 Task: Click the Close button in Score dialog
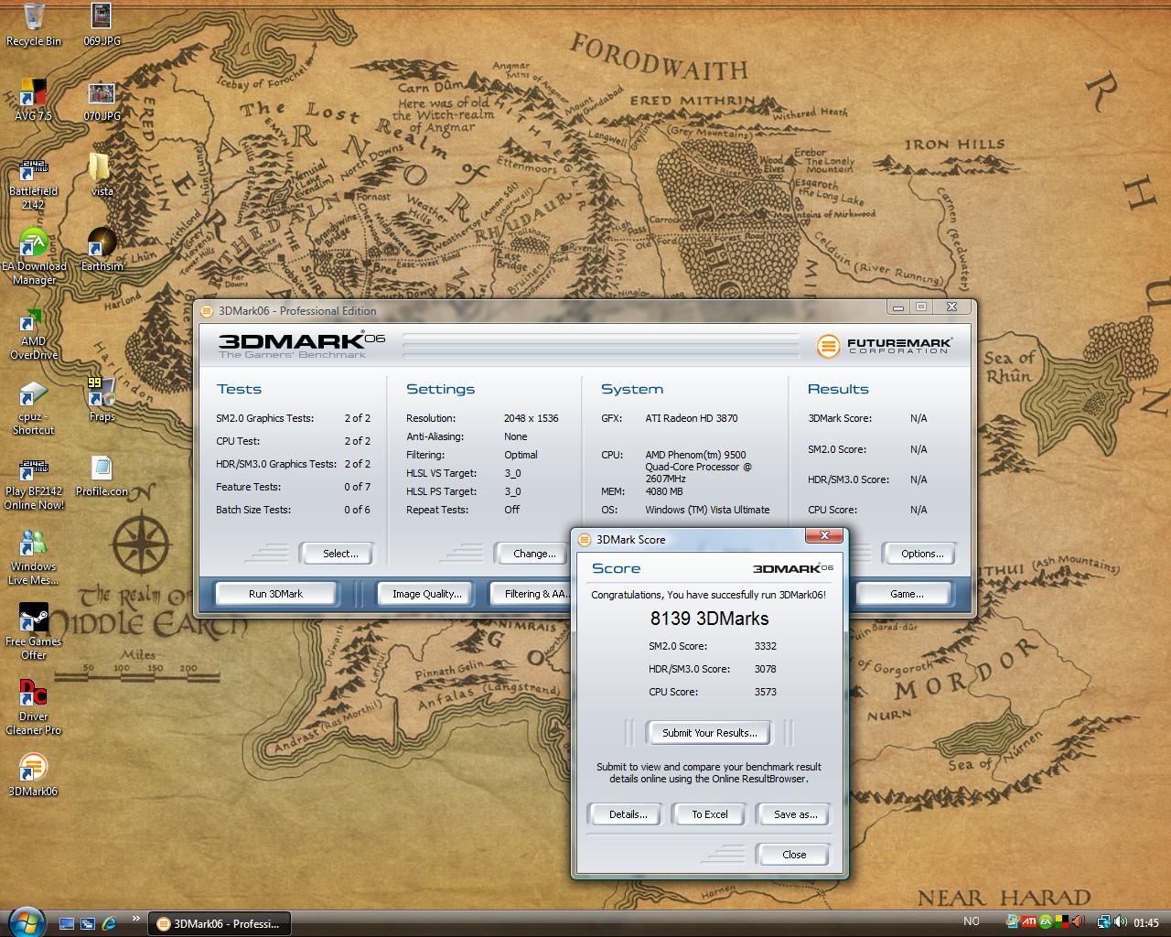(794, 855)
